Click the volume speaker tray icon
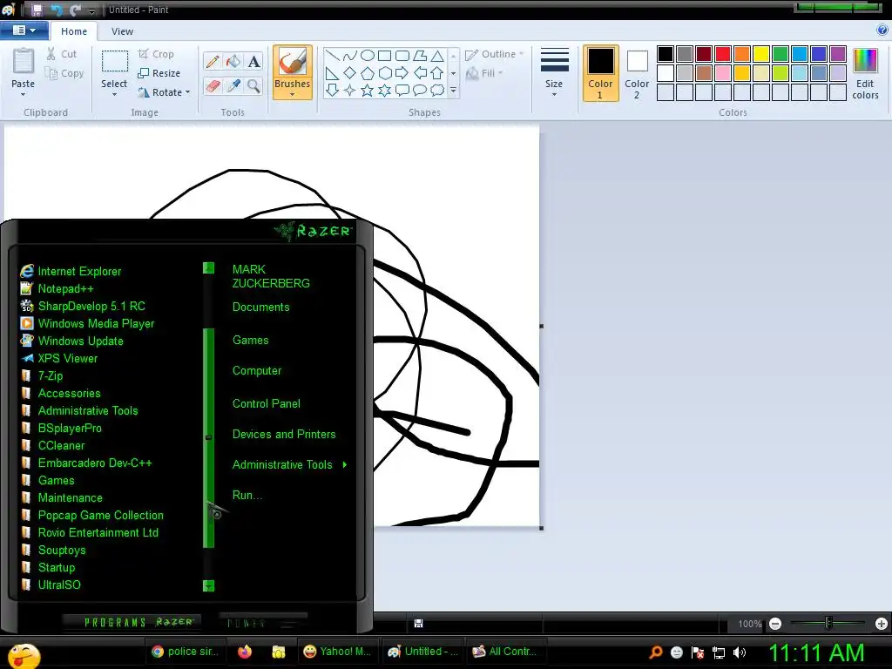The image size is (892, 669). pos(740,652)
